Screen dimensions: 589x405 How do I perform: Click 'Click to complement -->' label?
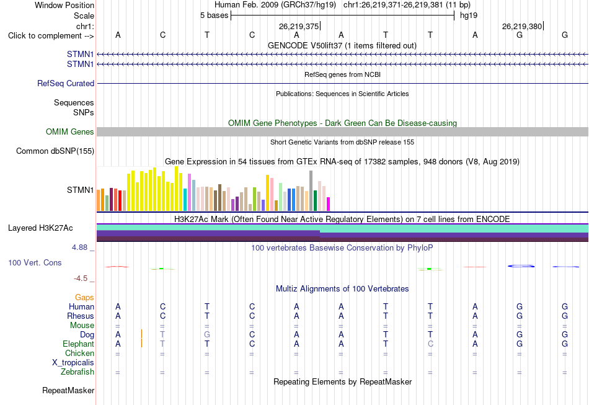51,36
